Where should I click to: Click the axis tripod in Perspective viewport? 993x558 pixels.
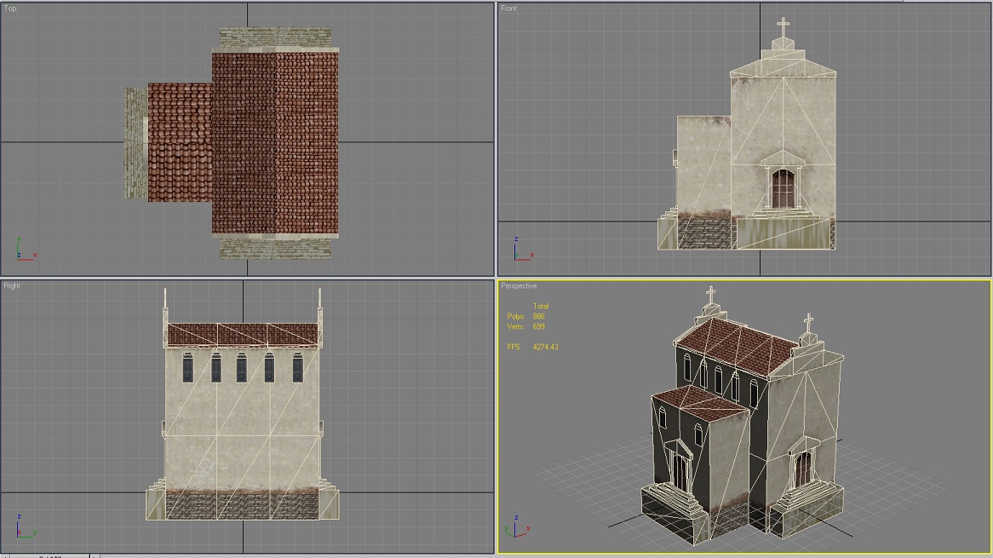point(518,526)
